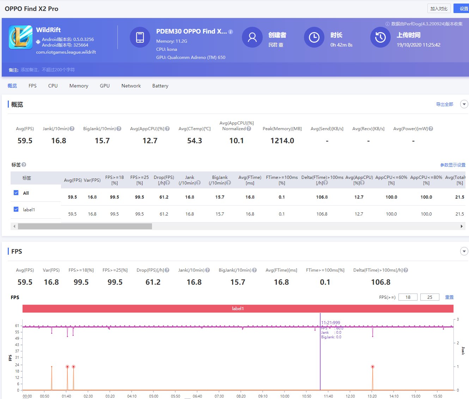Switch to the Battery tab
Screen dimensions: 469x399
point(160,86)
